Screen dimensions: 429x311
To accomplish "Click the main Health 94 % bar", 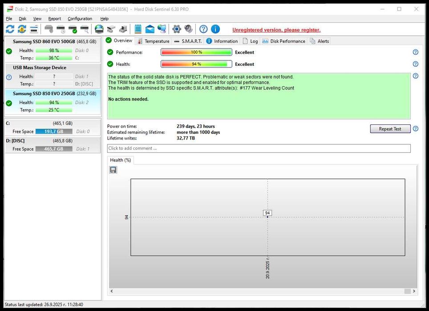I will (196, 64).
